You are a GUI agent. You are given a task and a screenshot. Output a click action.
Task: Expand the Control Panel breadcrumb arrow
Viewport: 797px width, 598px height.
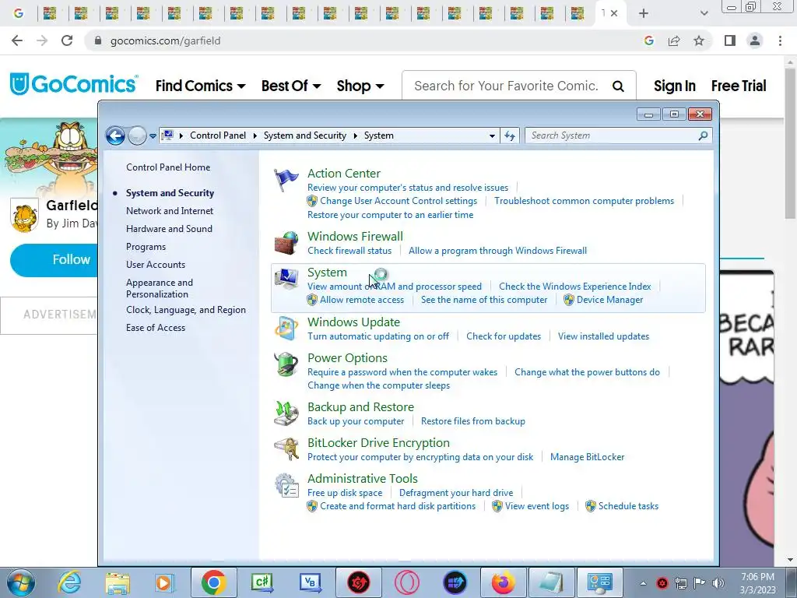click(255, 135)
